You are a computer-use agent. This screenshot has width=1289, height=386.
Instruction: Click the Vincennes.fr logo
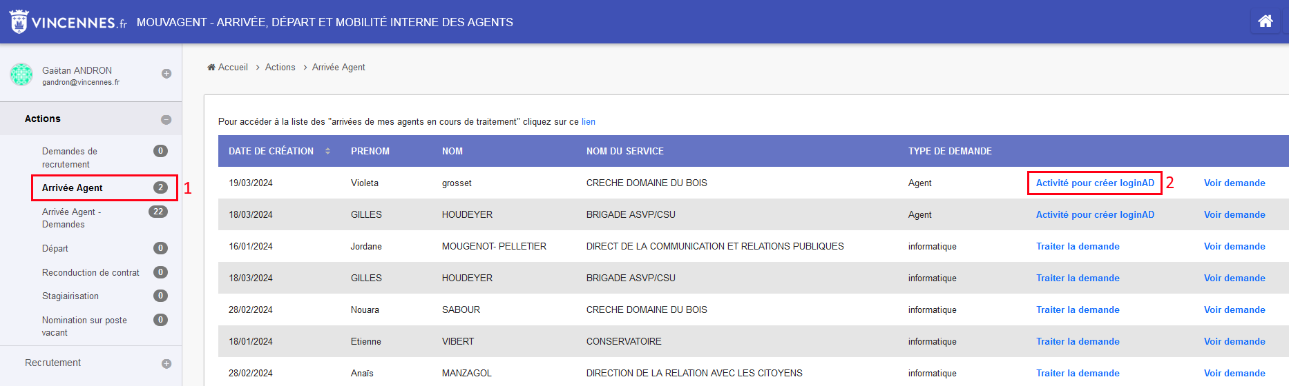coord(68,22)
